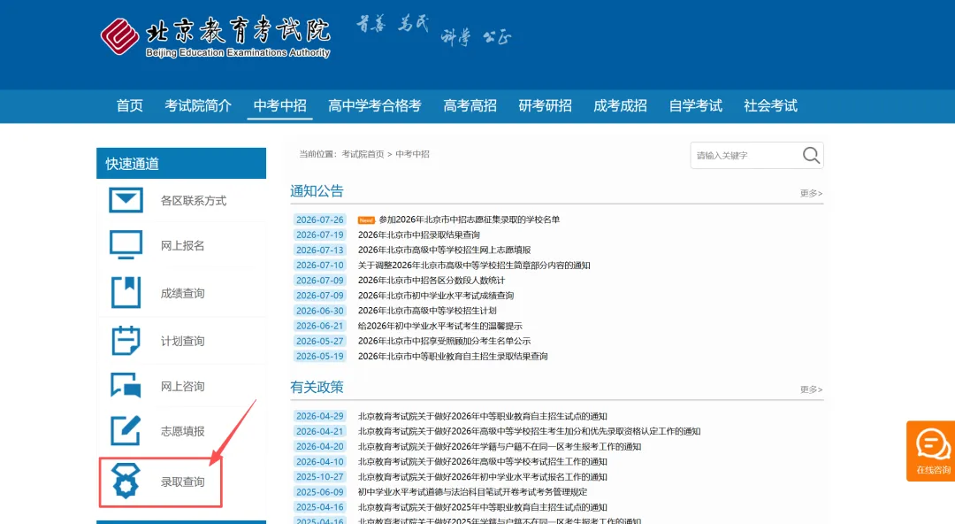Open the 各区联系方式 quick link text

click(193, 201)
